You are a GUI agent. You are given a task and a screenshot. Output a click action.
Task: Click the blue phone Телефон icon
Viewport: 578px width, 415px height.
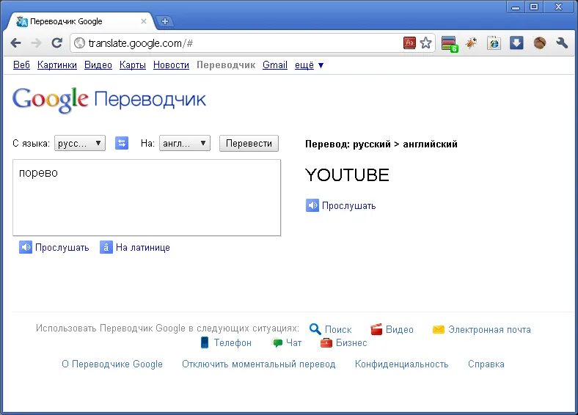205,342
